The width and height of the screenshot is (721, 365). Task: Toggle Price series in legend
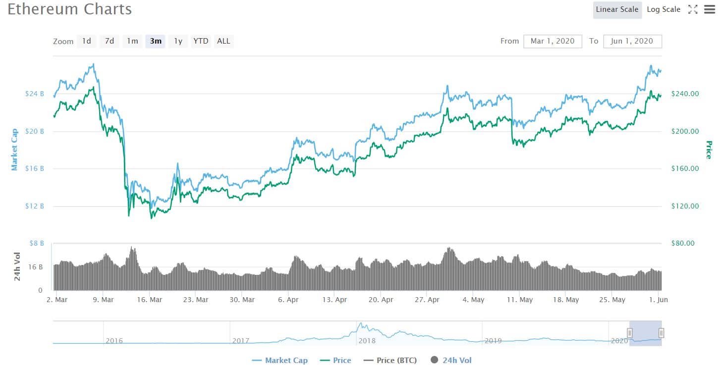coord(336,361)
